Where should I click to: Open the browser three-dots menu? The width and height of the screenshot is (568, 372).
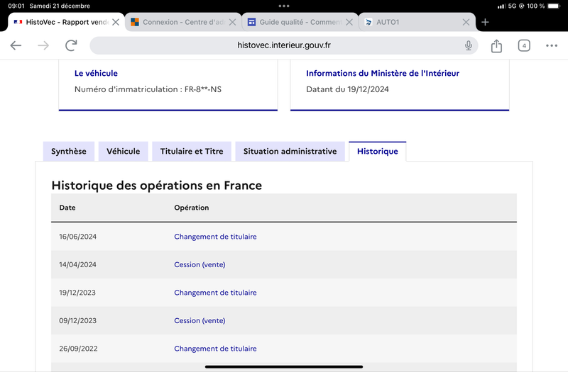coord(552,45)
